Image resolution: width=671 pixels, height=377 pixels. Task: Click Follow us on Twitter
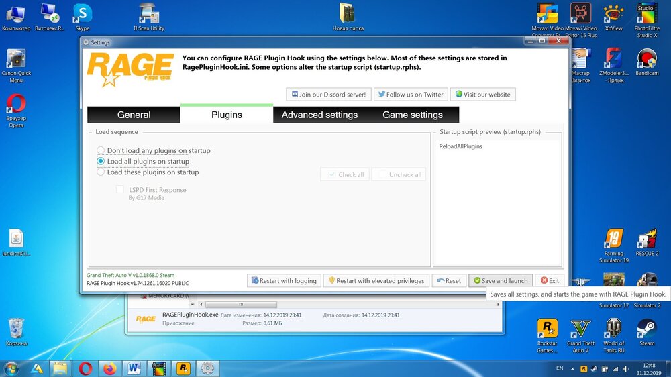click(411, 94)
